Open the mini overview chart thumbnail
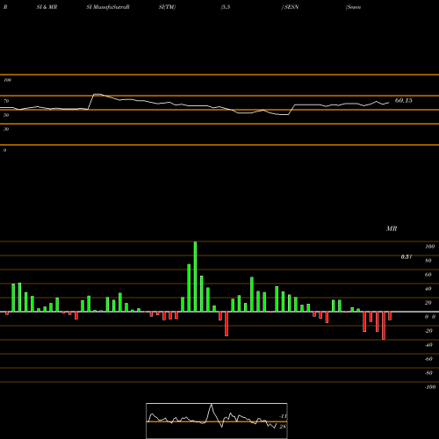Screen dimensions: 439x439 tap(217, 421)
